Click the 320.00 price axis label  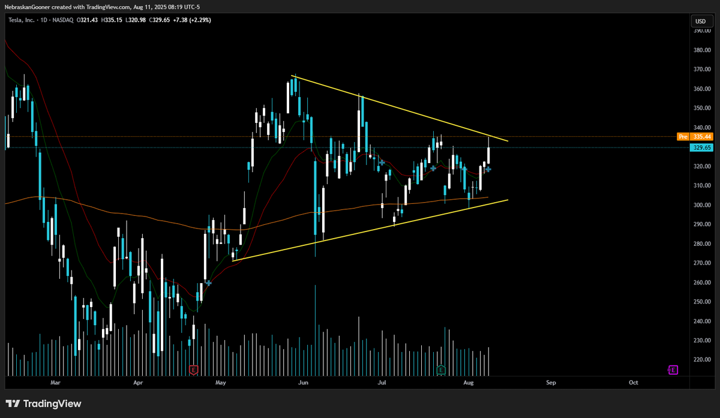[701, 166]
